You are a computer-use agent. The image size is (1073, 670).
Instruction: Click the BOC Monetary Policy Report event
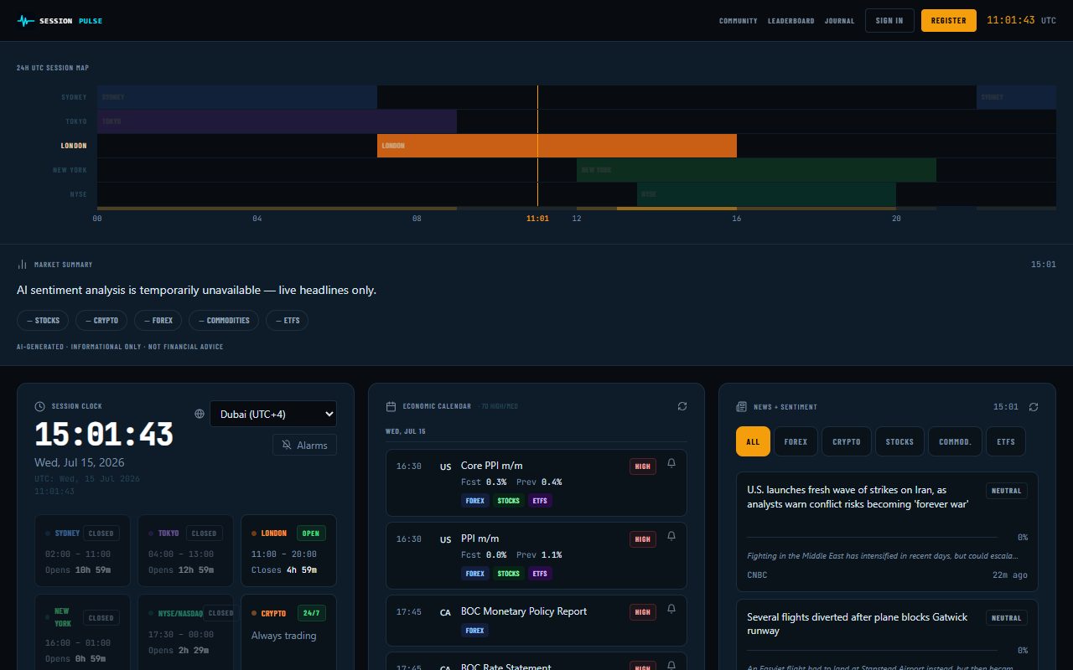tap(536, 621)
